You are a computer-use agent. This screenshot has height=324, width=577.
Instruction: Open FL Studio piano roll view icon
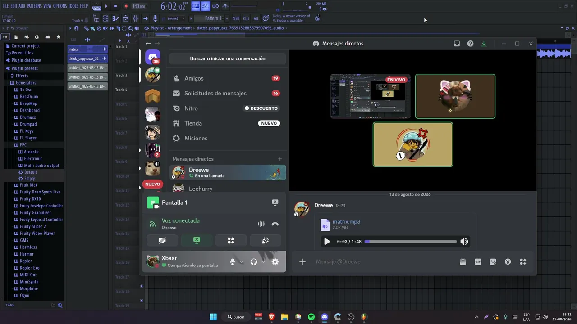click(x=115, y=18)
